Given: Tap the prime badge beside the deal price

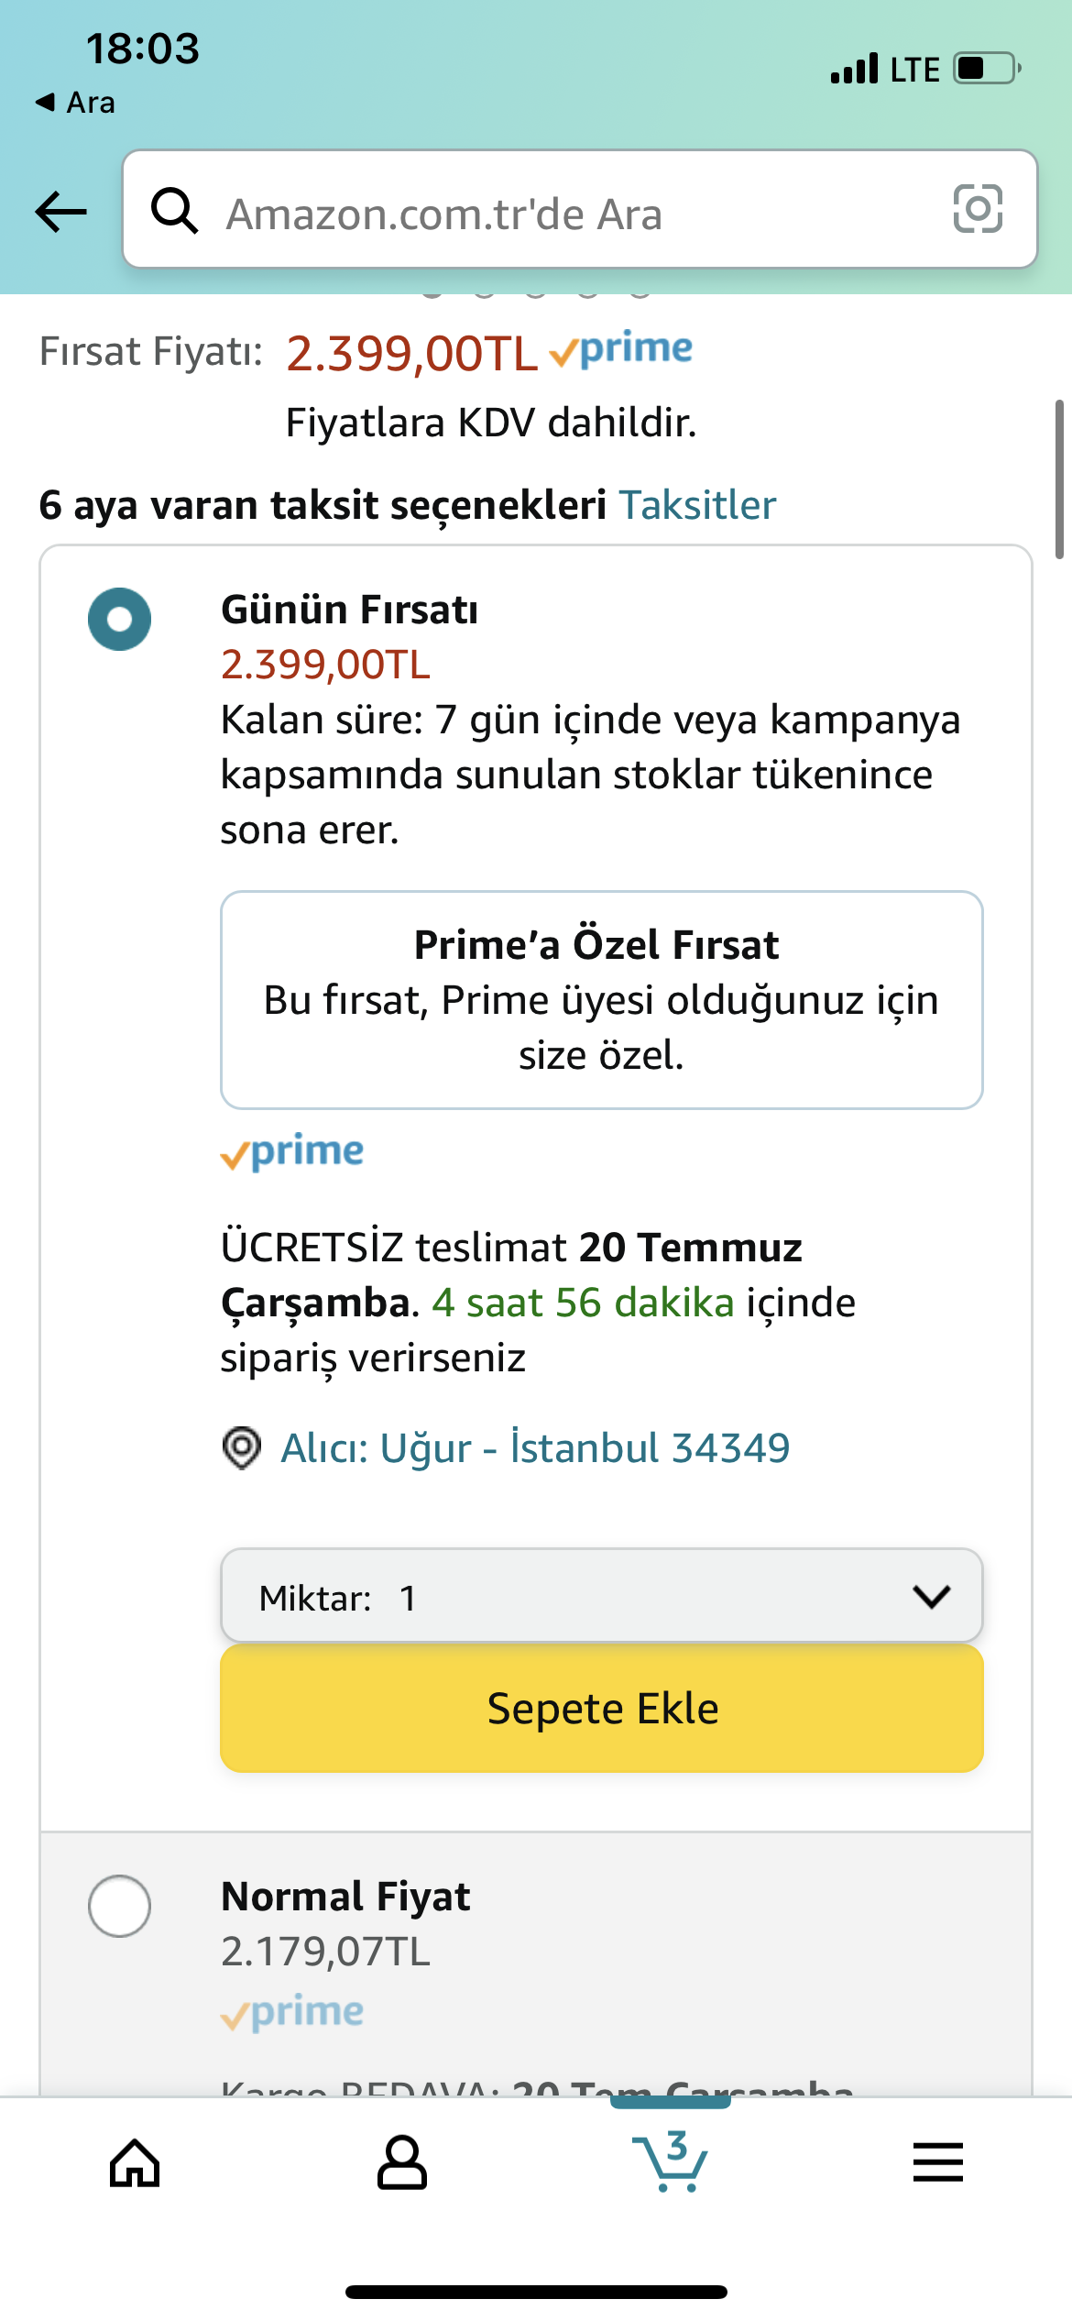Looking at the screenshot, I should click(x=621, y=350).
